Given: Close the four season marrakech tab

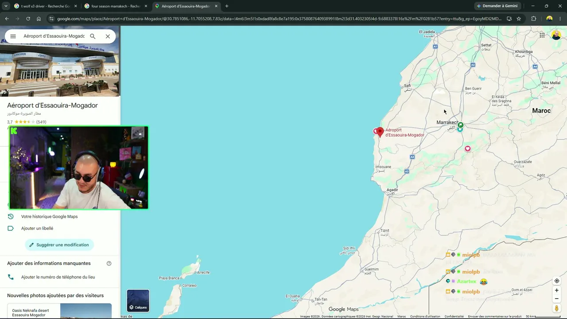Looking at the screenshot, I should pos(146,6).
